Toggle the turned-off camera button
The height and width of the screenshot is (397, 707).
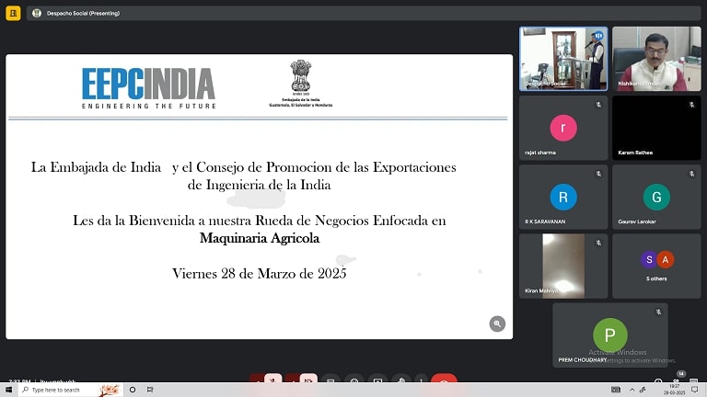click(308, 379)
